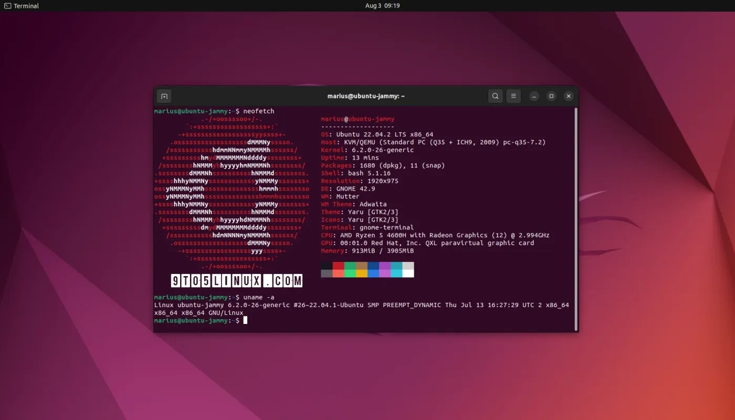Select the blinking terminal cursor
The height and width of the screenshot is (420, 735).
click(x=245, y=320)
